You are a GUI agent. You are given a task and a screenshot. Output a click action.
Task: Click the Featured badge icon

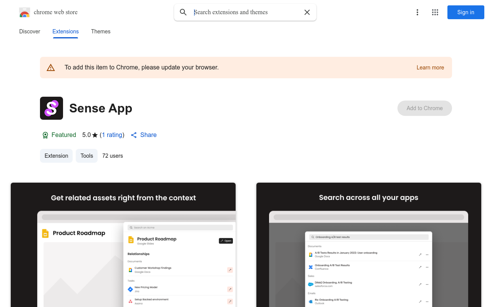tap(45, 135)
